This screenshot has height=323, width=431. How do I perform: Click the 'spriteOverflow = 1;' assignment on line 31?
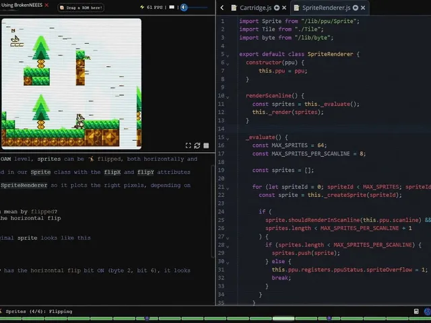397,270
